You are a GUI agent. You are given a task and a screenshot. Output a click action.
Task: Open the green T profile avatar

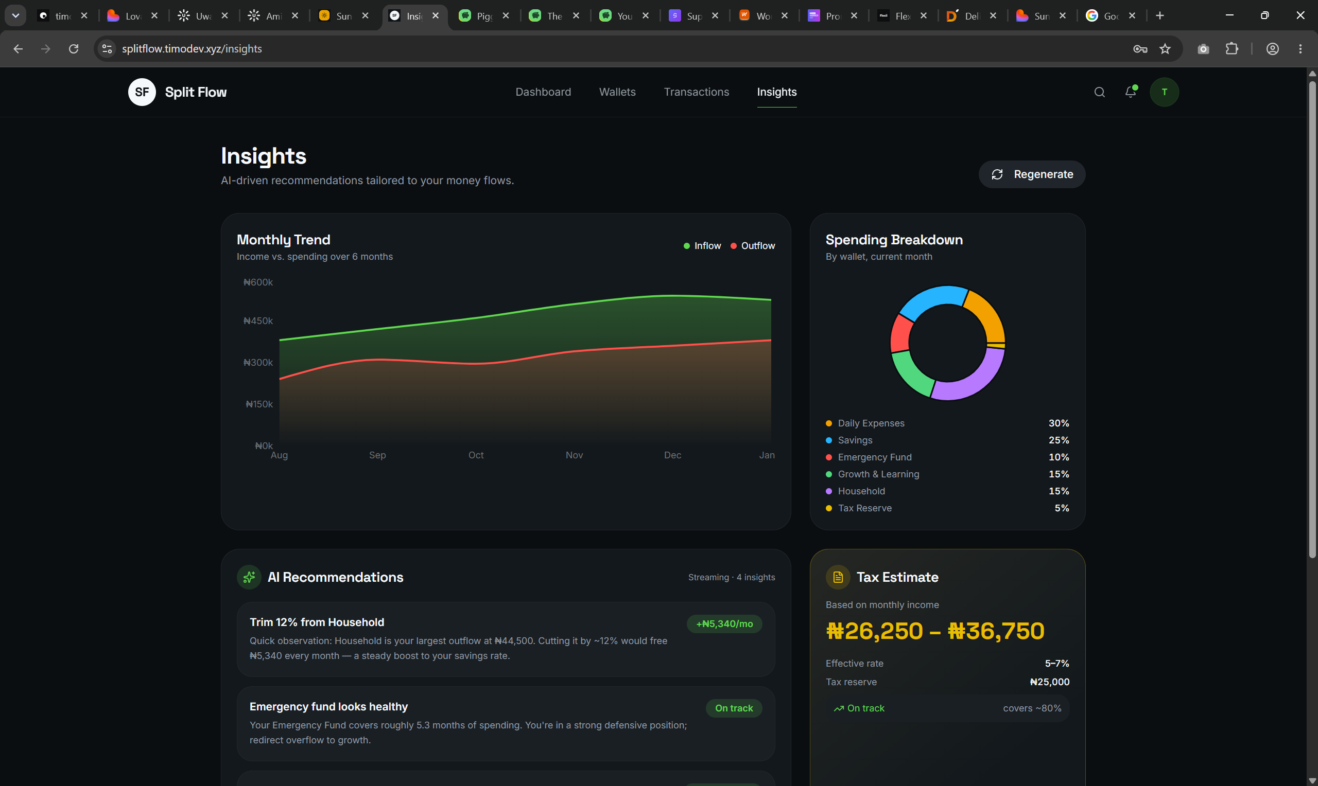tap(1164, 92)
